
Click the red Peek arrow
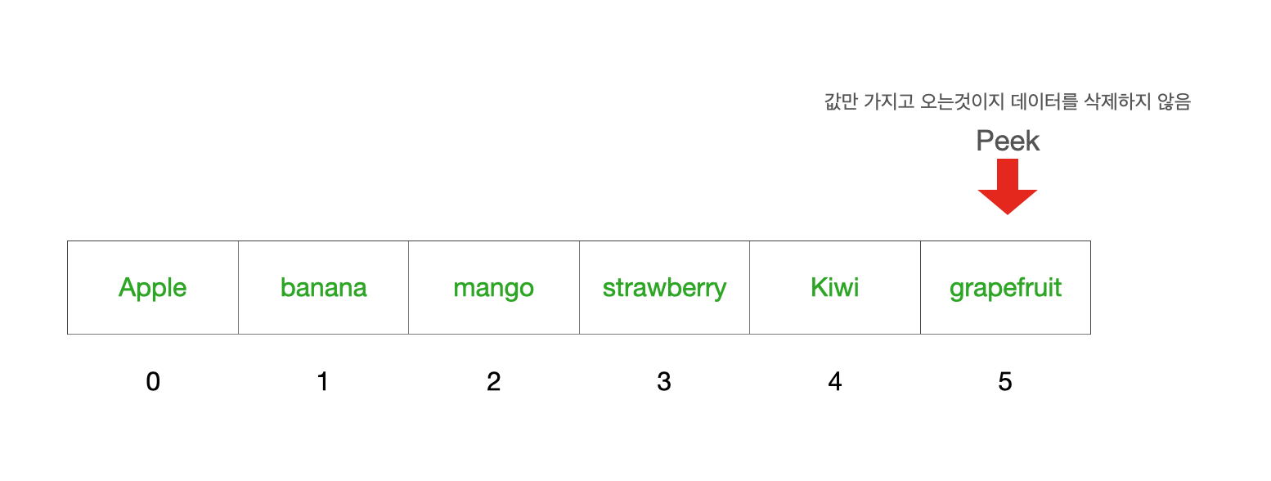click(x=1008, y=187)
